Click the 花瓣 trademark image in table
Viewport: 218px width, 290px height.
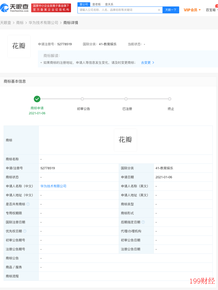[x=125, y=140]
